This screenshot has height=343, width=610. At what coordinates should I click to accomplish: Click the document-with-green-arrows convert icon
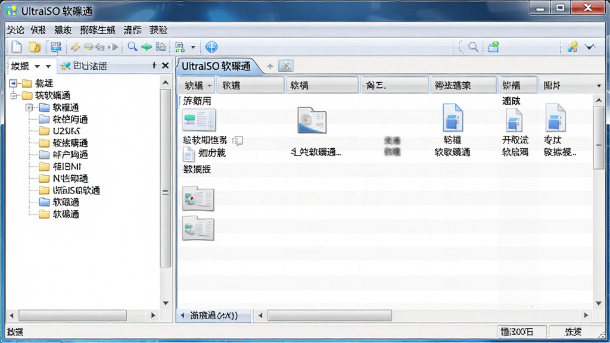tap(180, 47)
